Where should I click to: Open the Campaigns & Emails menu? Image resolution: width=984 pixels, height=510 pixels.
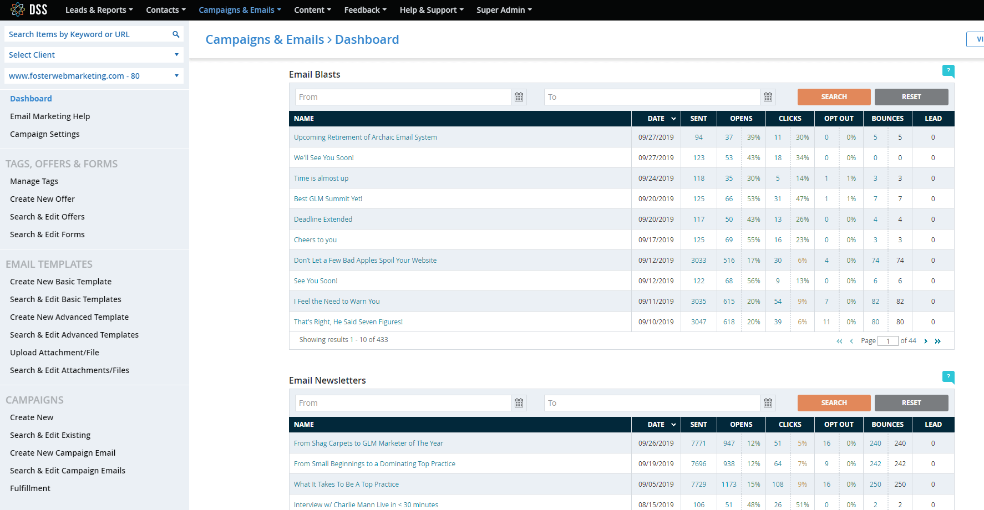[x=240, y=10]
